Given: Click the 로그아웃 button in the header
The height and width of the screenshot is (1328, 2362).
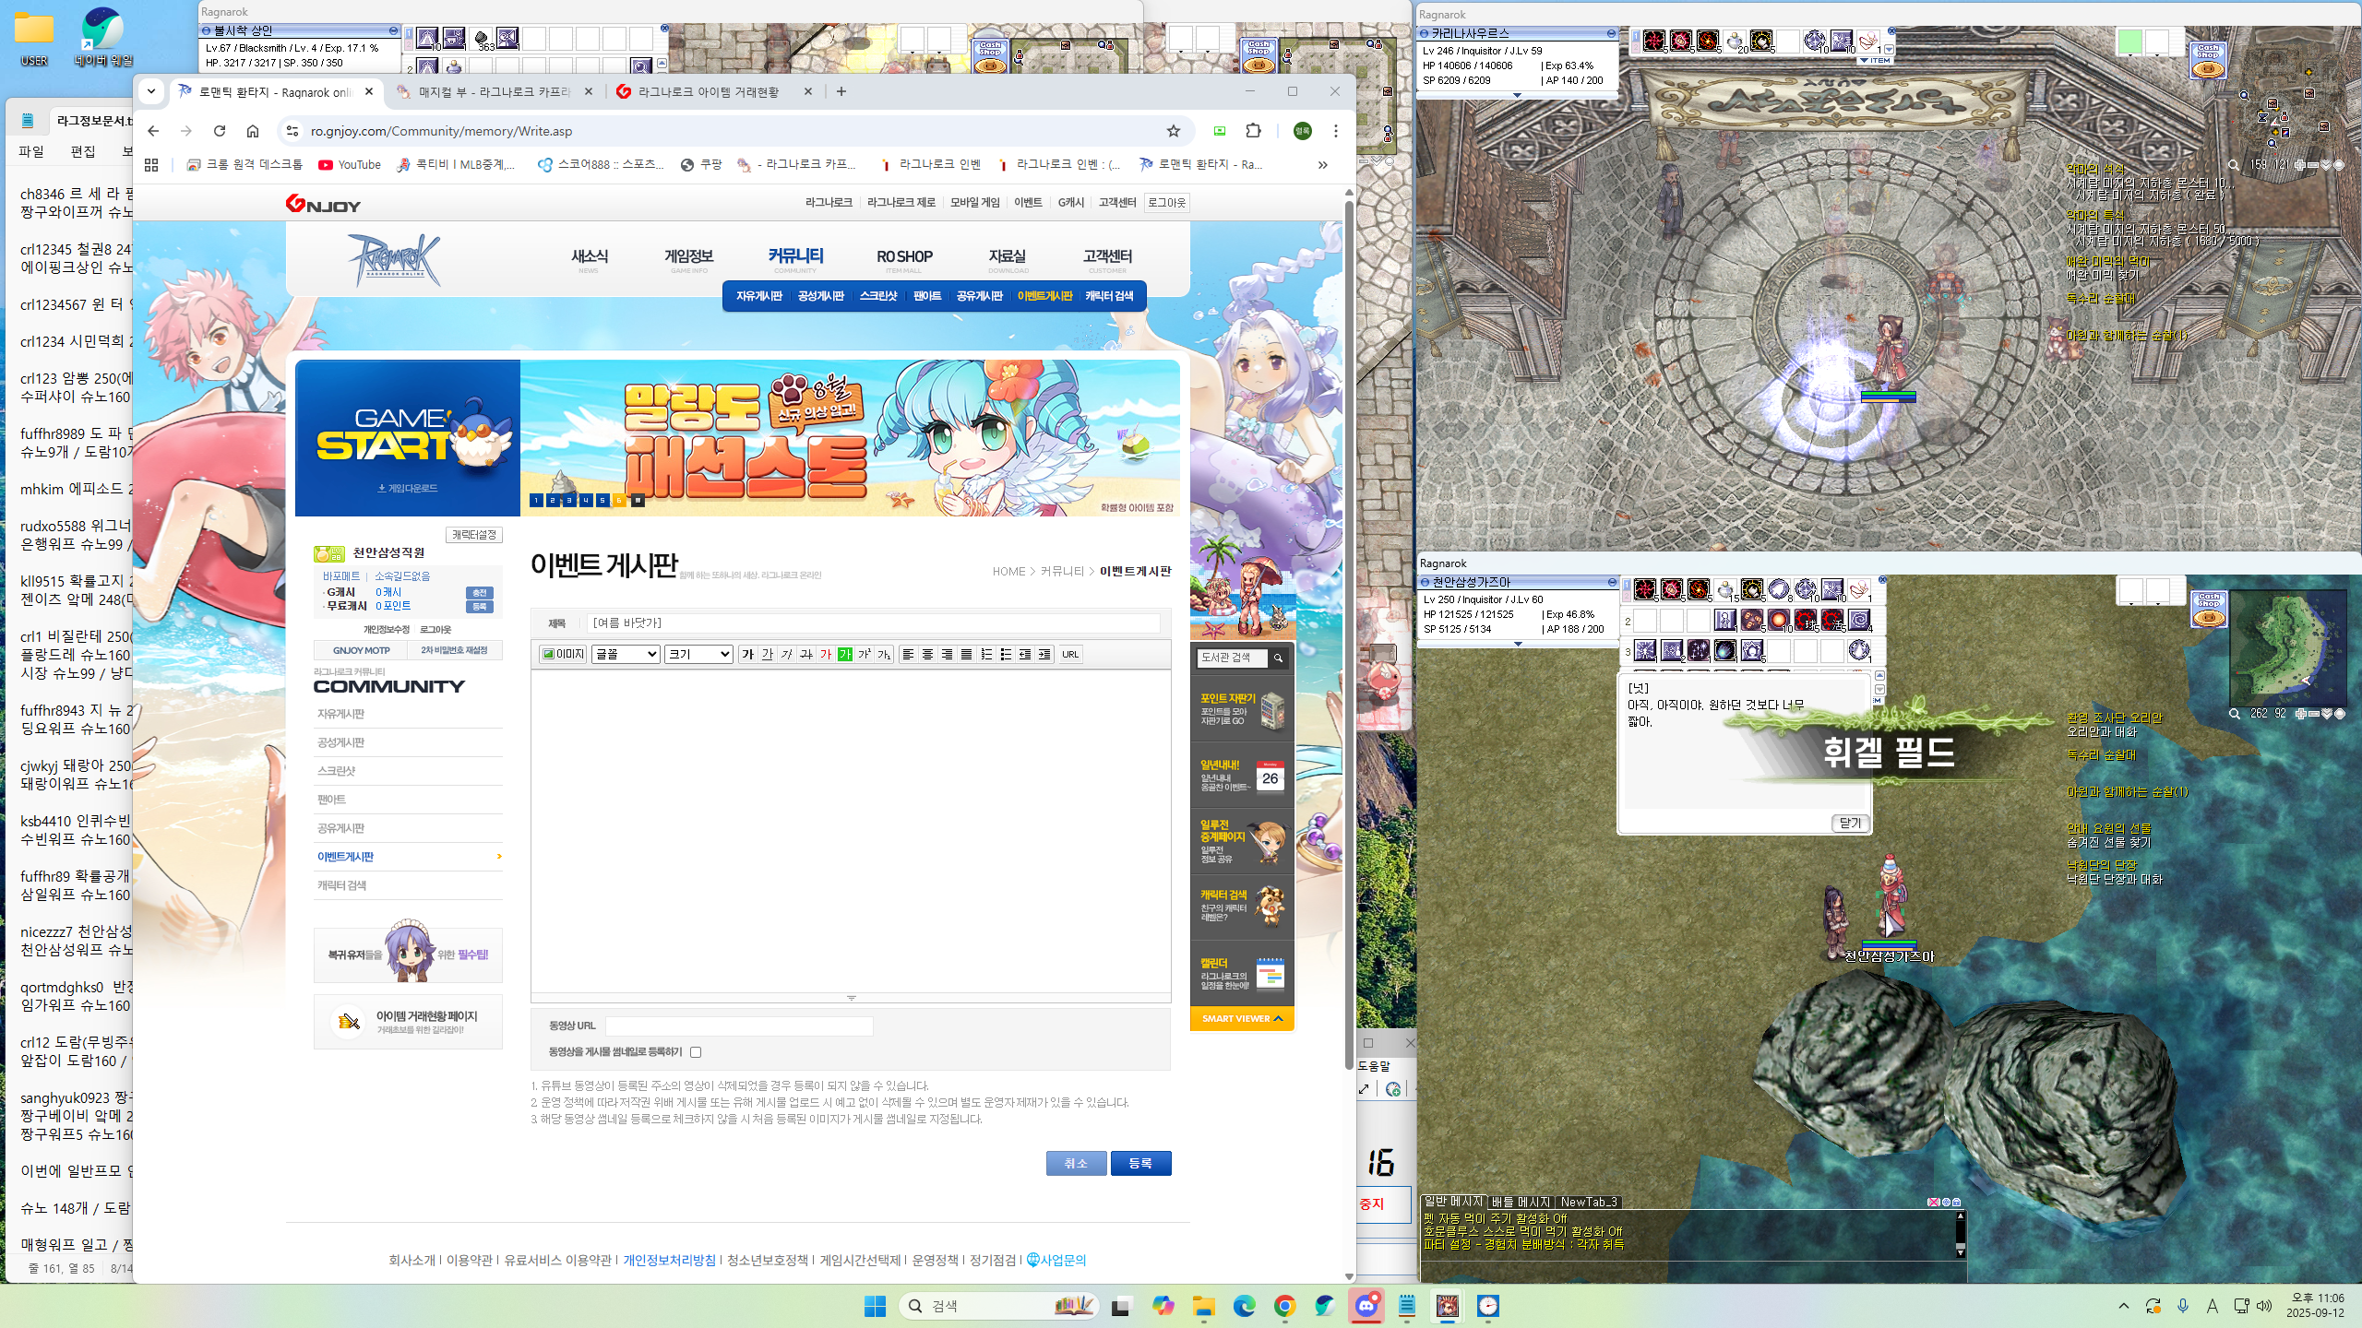Looking at the screenshot, I should pyautogui.click(x=1166, y=202).
